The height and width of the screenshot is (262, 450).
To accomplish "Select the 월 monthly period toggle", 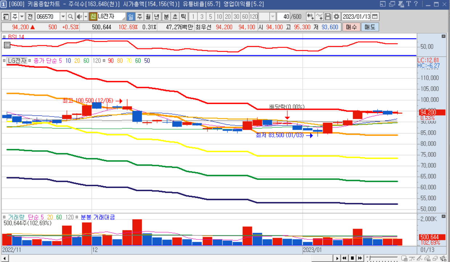I will click(x=148, y=17).
